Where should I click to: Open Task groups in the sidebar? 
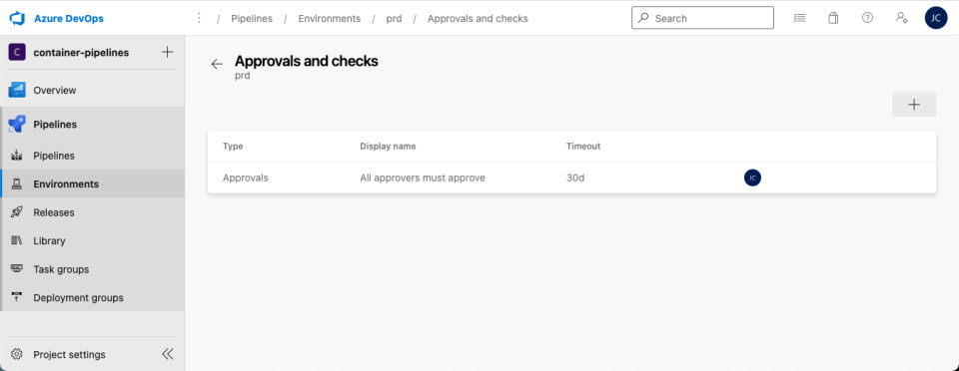click(x=92, y=269)
